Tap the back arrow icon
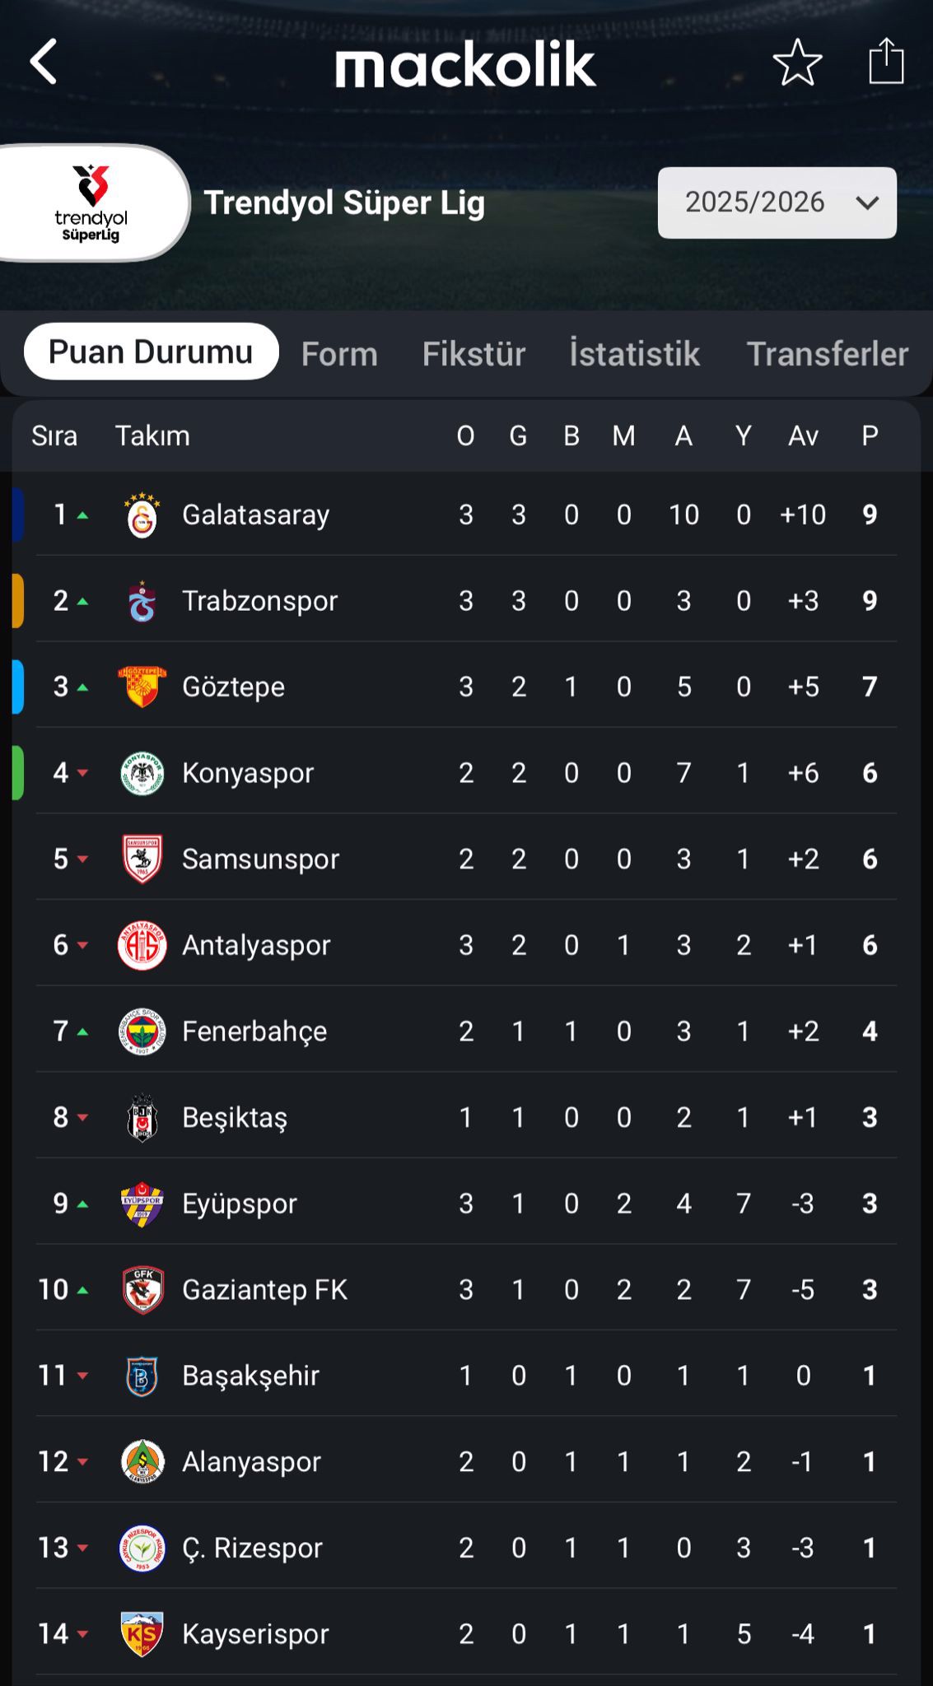 [44, 62]
